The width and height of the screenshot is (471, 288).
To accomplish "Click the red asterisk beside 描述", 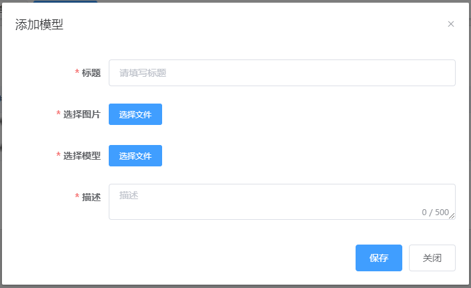I will pyautogui.click(x=77, y=196).
